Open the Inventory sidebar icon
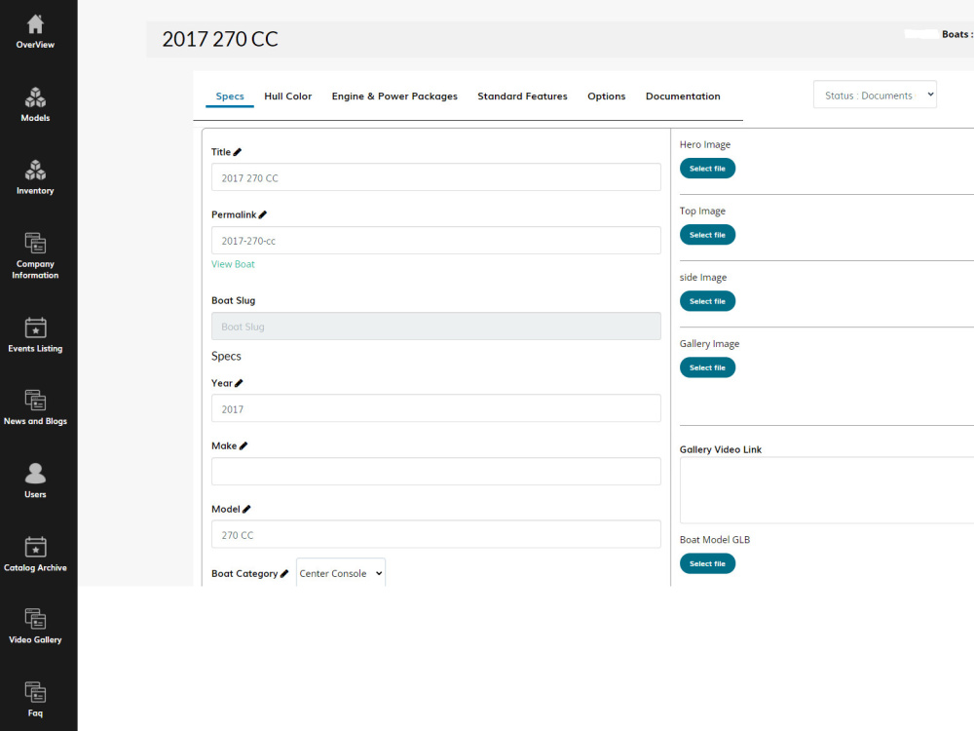 pyautogui.click(x=35, y=171)
